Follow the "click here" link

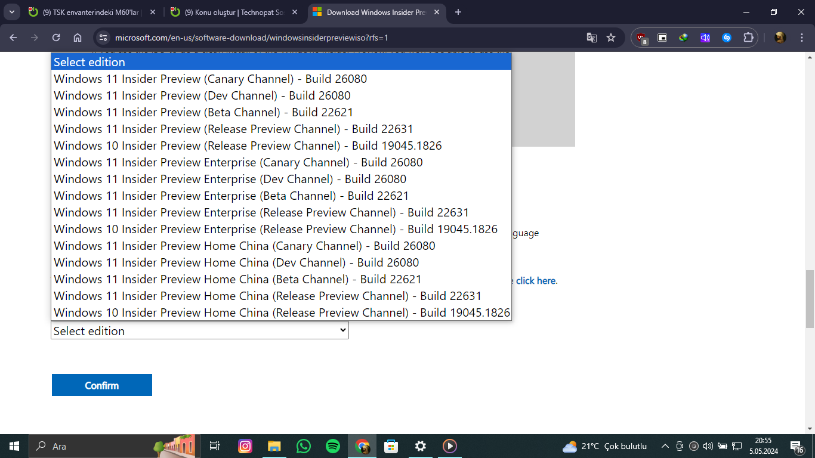click(536, 280)
